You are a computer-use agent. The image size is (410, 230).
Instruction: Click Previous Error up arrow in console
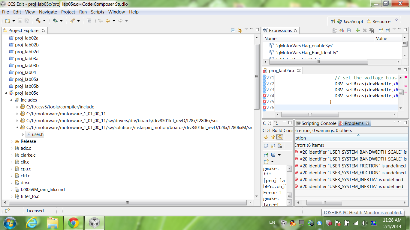click(x=273, y=137)
